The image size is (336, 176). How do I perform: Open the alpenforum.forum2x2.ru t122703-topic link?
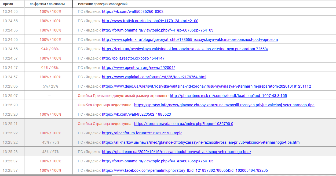[142, 133]
